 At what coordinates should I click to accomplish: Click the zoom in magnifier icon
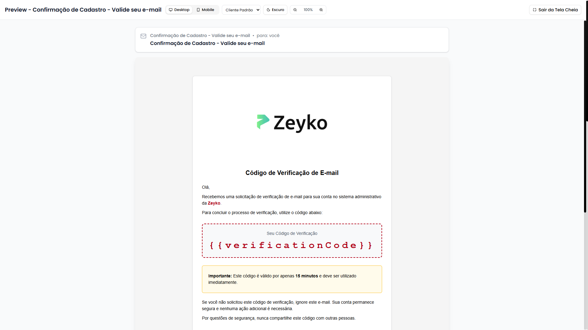click(x=321, y=10)
